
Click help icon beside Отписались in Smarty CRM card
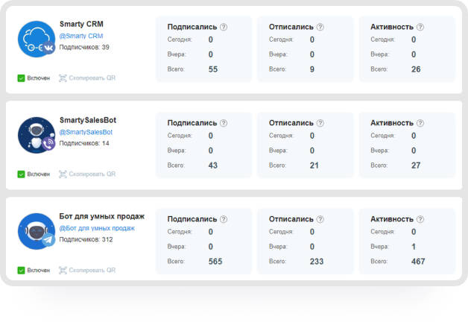point(320,27)
